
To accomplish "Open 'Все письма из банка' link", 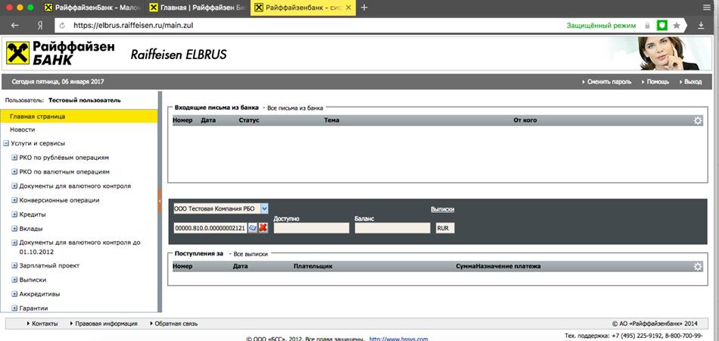I will [x=295, y=108].
